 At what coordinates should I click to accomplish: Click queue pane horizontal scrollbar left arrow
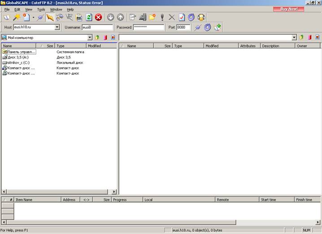click(x=4, y=222)
